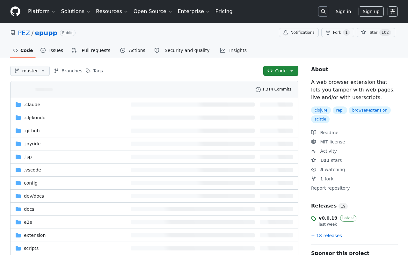Expand the Solutions menu
Screen dimensions: 408x255
pos(76,11)
